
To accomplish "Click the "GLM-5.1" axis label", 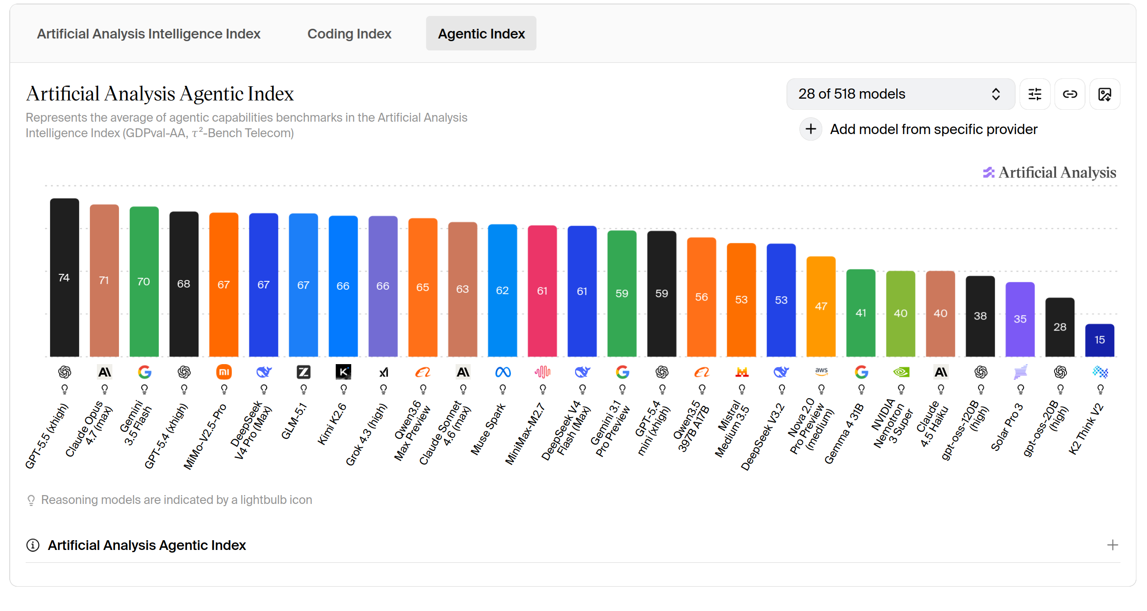I will (294, 421).
